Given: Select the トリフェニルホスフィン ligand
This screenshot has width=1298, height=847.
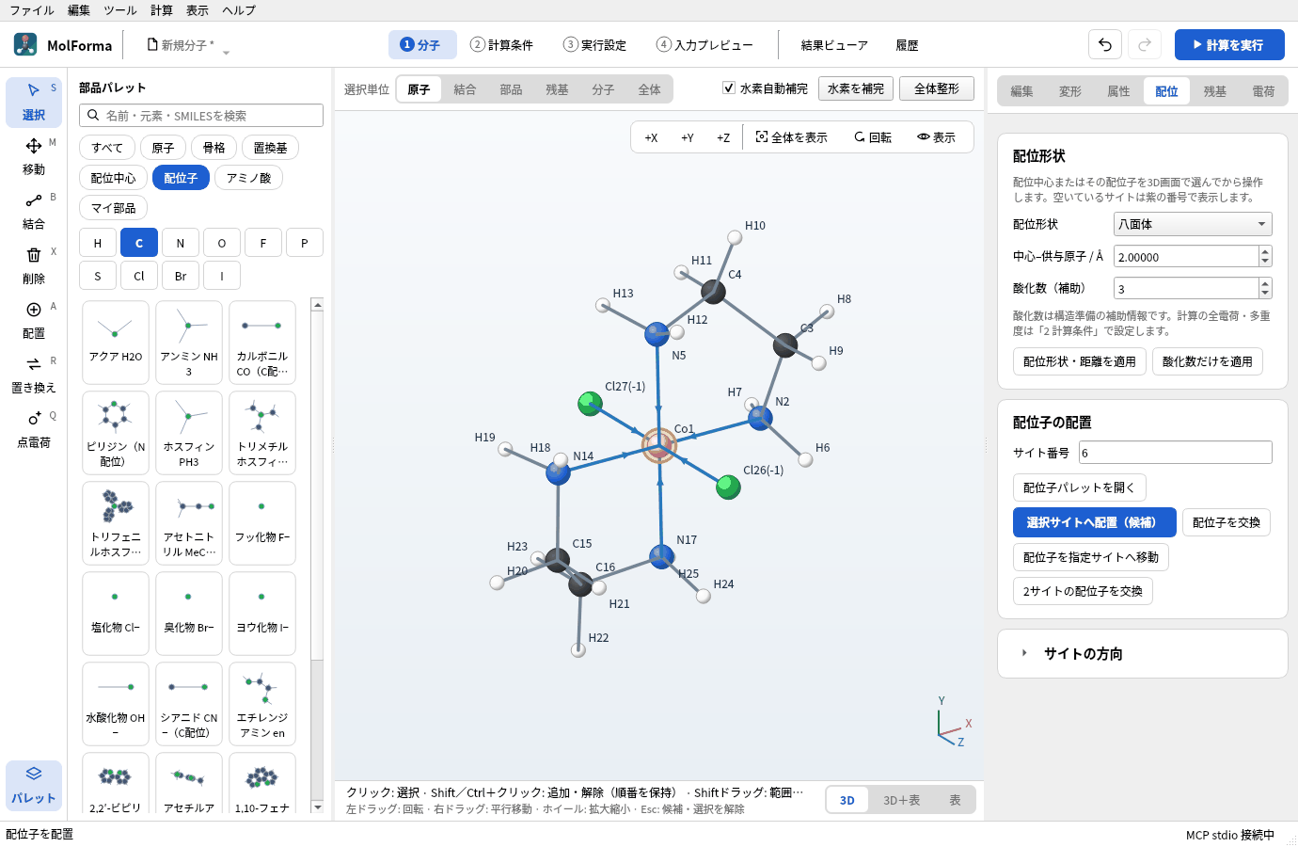Looking at the screenshot, I should pyautogui.click(x=116, y=522).
